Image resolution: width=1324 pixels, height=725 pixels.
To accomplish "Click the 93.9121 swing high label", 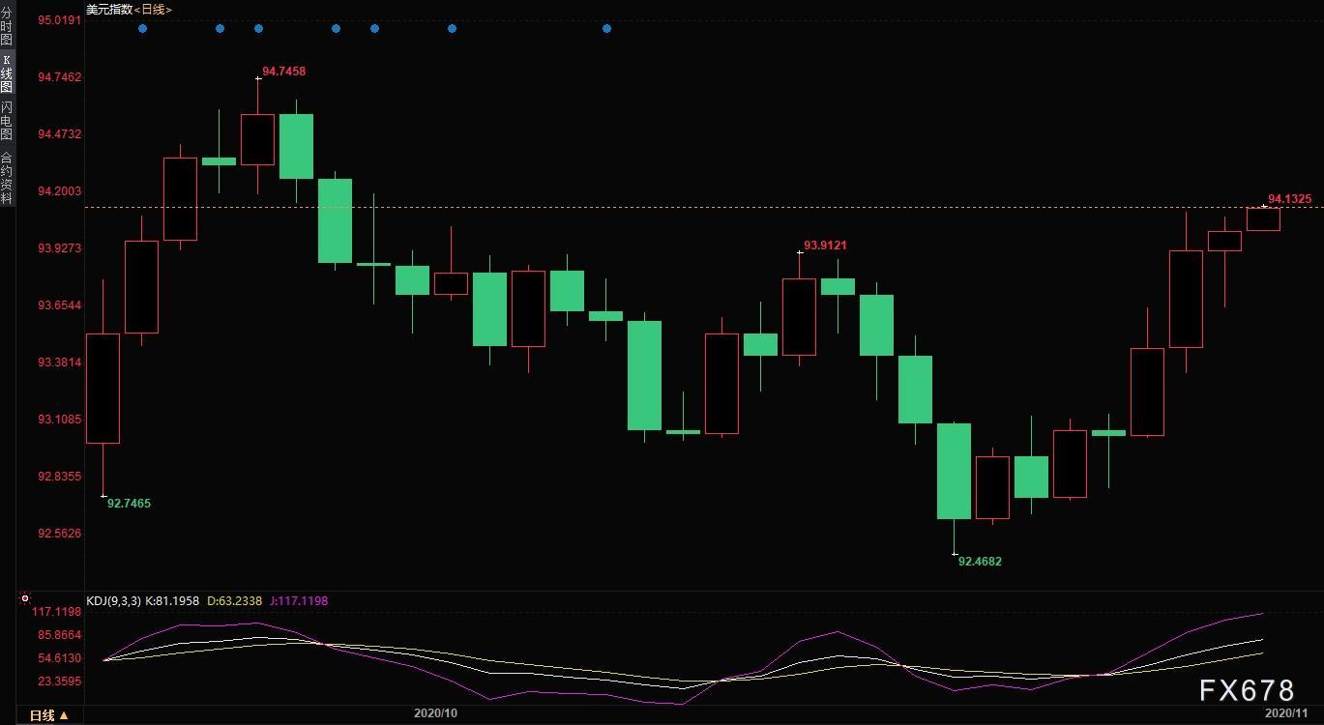I will (825, 246).
